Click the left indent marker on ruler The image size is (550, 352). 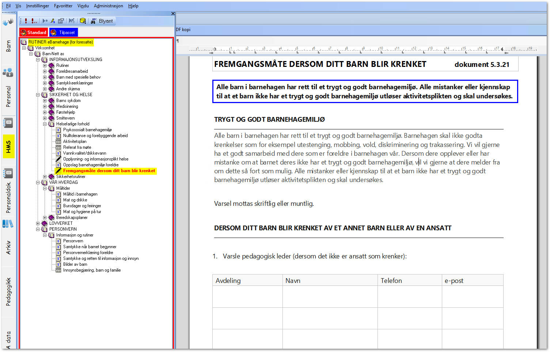215,49
